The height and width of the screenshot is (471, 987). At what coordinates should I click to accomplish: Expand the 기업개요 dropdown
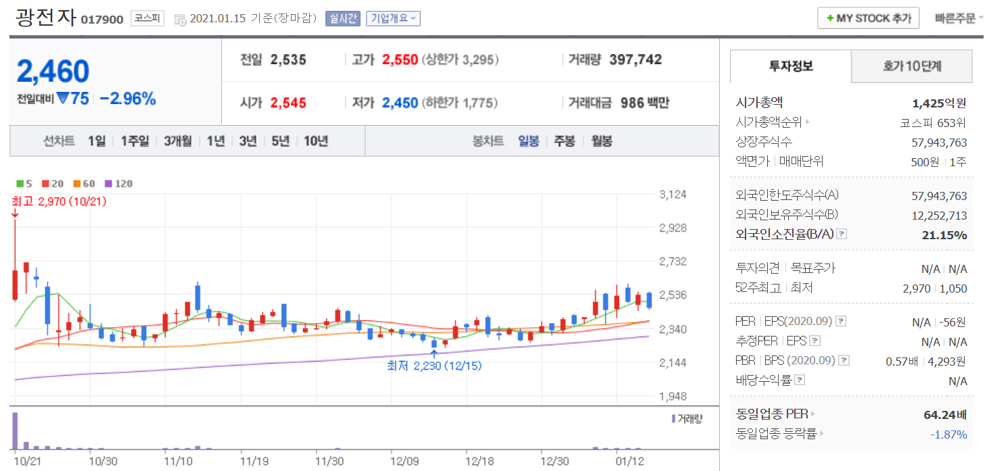[x=393, y=18]
